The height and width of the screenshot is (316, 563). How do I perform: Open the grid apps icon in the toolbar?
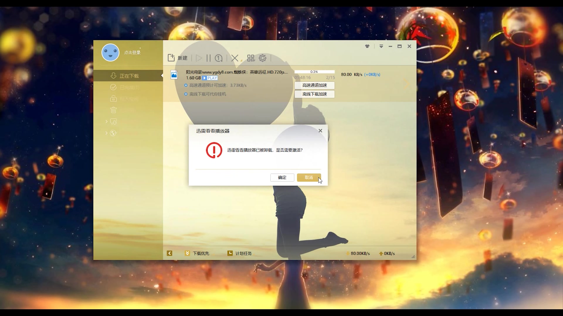[251, 58]
